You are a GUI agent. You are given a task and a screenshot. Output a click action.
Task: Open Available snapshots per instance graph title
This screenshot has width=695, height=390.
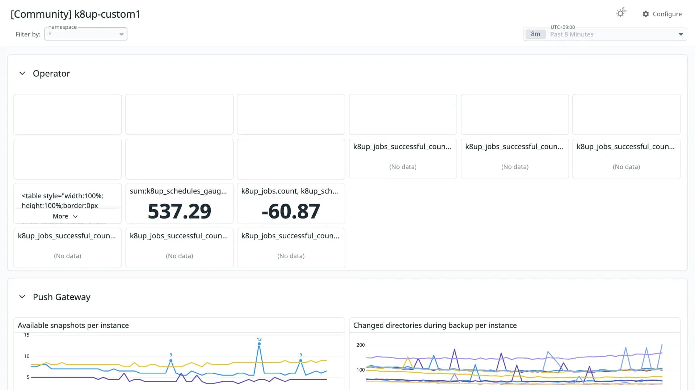tap(73, 325)
